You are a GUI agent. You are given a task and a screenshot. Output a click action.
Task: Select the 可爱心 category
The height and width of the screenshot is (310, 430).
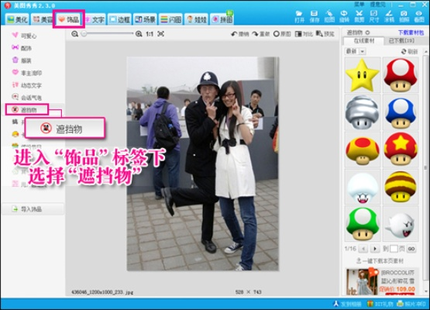[x=24, y=36]
